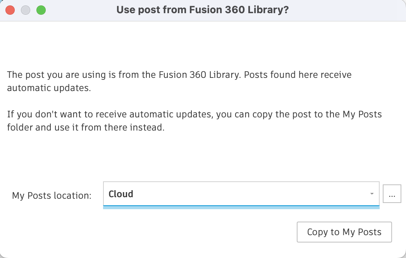Viewport: 406px width, 258px height.
Task: Click the small arrow in Cloud combo box
Action: pyautogui.click(x=372, y=194)
